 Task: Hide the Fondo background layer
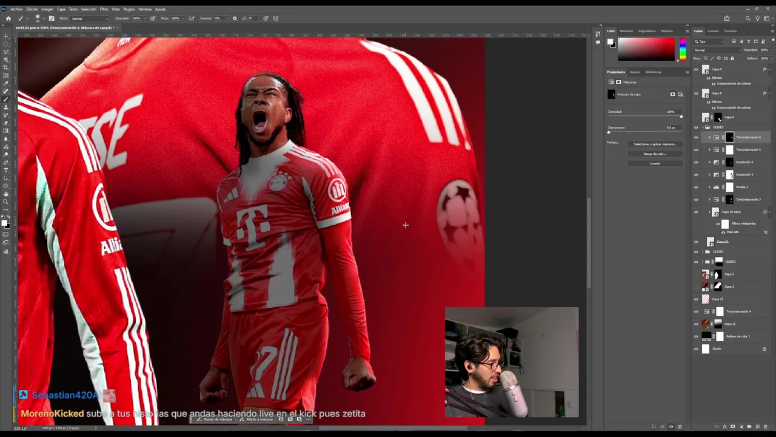696,349
